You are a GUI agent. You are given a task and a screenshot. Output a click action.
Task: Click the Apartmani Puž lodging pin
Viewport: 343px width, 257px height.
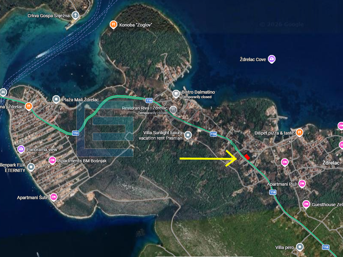[303, 184]
